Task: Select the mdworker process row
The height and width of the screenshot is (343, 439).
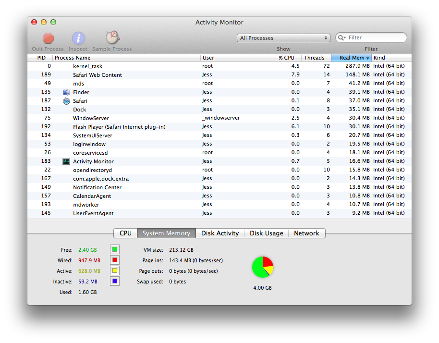Action: tap(219, 205)
